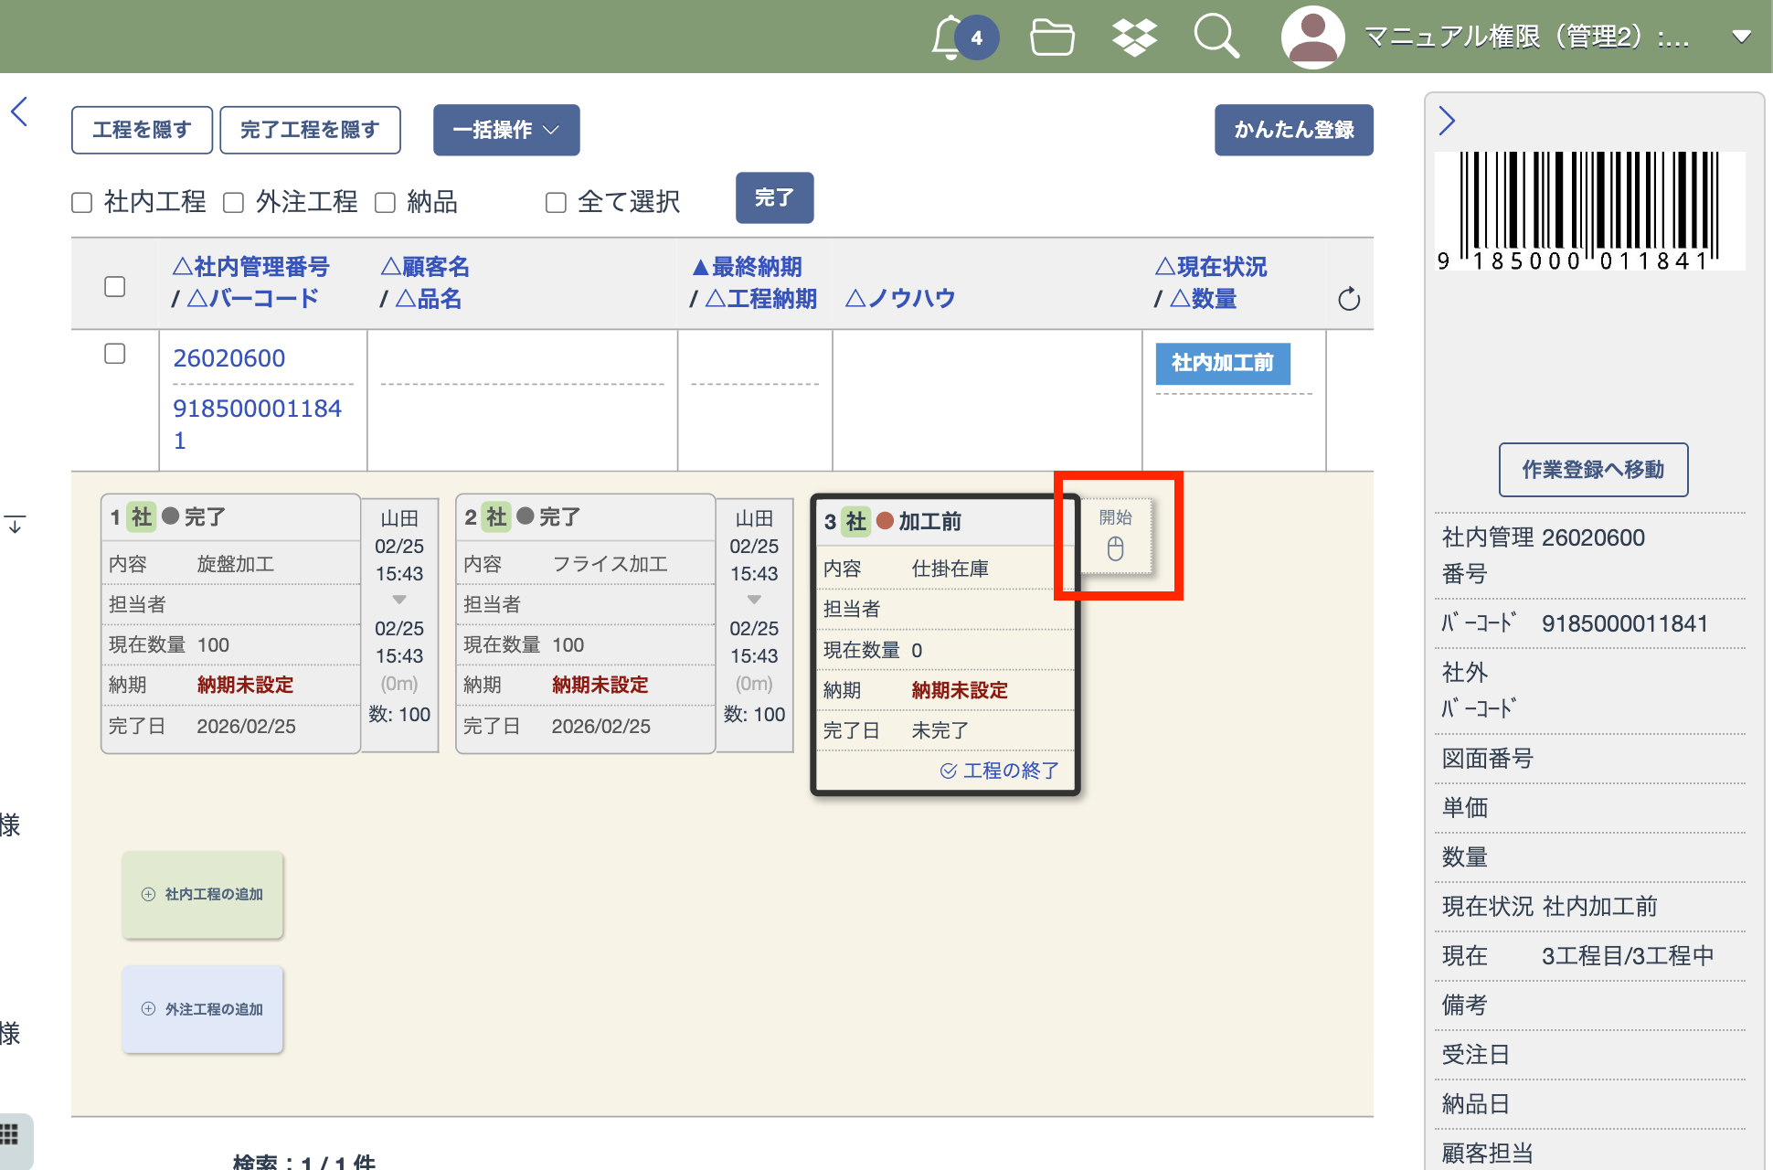Open the 一括操作 dropdown
The height and width of the screenshot is (1170, 1773).
click(506, 130)
